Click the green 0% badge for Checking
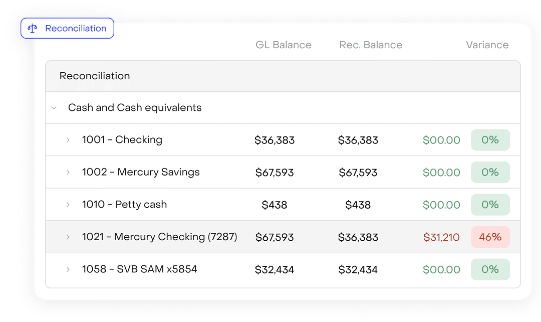541x322 pixels. [x=490, y=140]
